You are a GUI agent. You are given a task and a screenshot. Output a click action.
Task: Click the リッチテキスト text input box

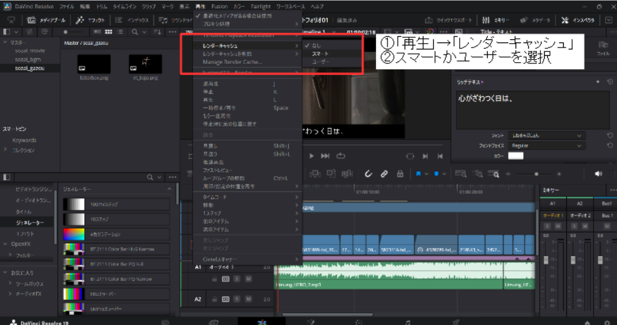click(x=533, y=110)
